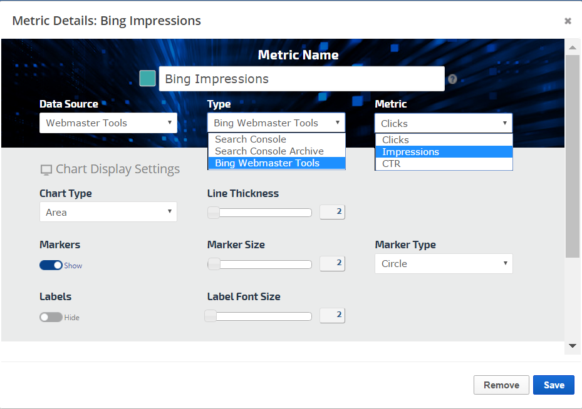Click the Metric Name text field

point(301,79)
